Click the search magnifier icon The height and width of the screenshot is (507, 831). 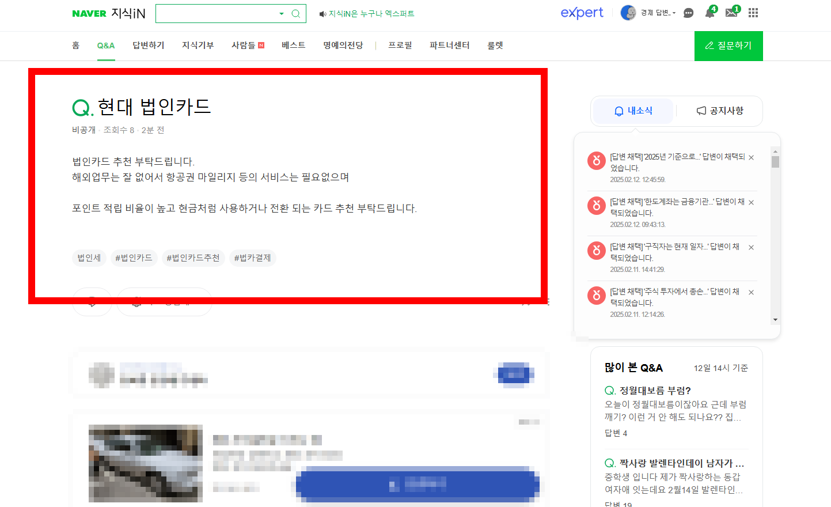[296, 14]
